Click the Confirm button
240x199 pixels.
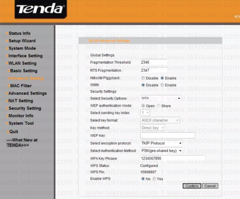(x=192, y=186)
